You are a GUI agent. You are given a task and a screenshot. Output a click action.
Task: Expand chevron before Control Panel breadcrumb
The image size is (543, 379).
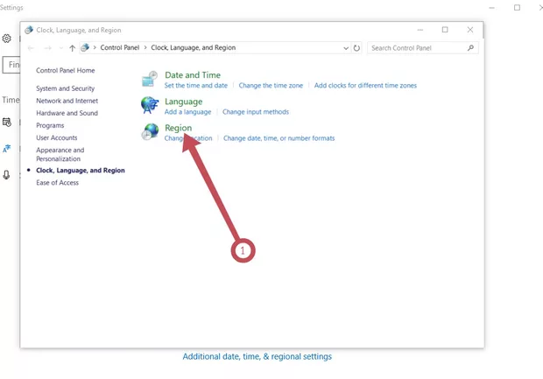[x=95, y=48]
